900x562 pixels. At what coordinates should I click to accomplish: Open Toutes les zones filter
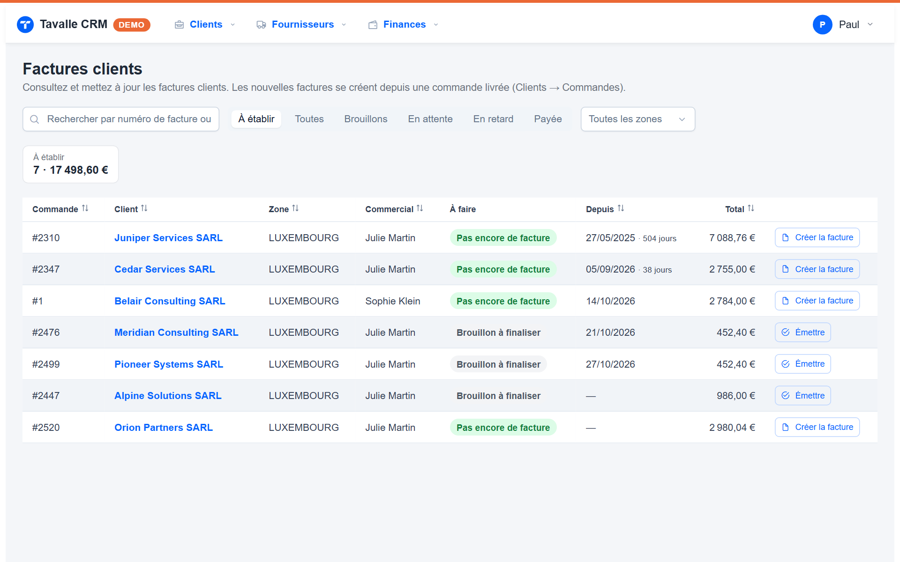coord(637,119)
